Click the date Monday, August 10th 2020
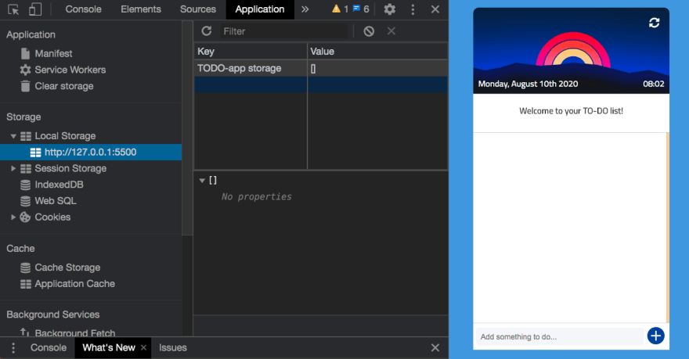 [528, 84]
